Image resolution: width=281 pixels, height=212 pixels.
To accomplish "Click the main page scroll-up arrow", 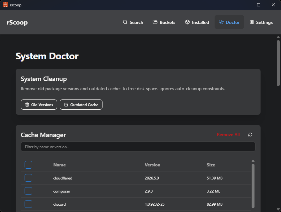I will [278, 37].
